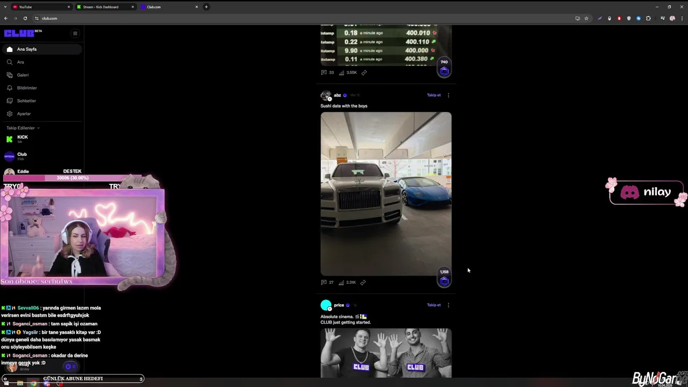
Task: Open price profile avatar
Action: click(326, 305)
